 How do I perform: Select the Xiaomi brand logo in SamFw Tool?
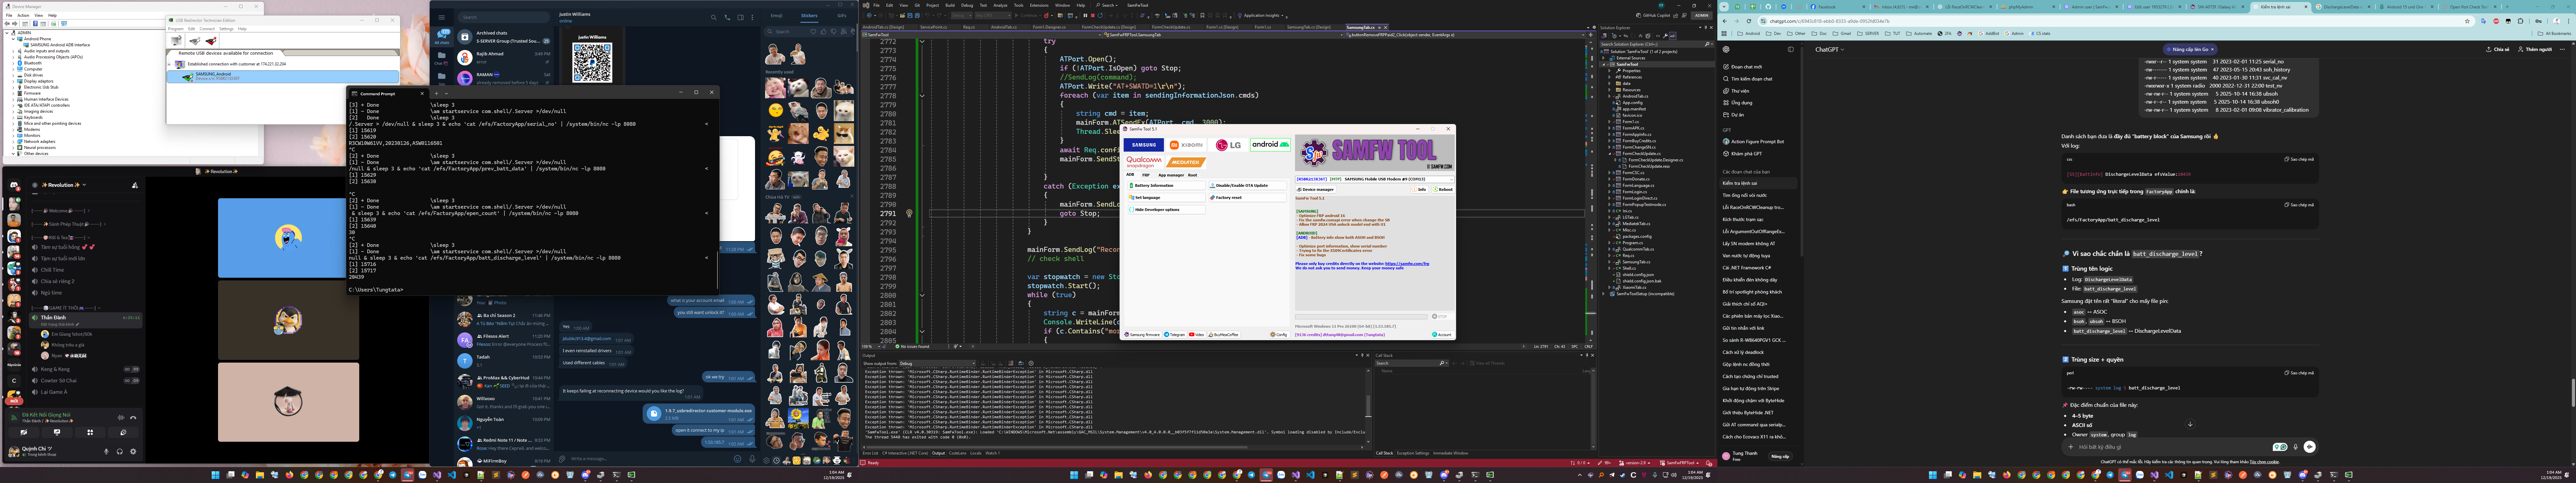[x=1186, y=145]
